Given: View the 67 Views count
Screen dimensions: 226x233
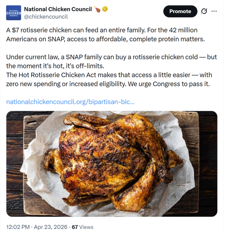Looking at the screenshot, I should [x=82, y=227].
